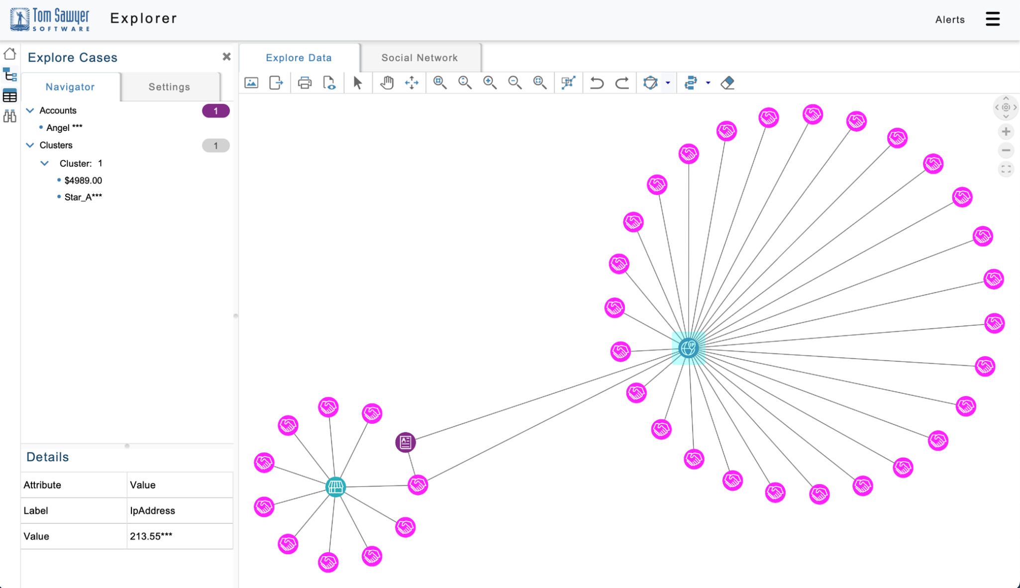This screenshot has width=1020, height=588.
Task: Open the binoculars search sidebar icon
Action: (x=9, y=116)
